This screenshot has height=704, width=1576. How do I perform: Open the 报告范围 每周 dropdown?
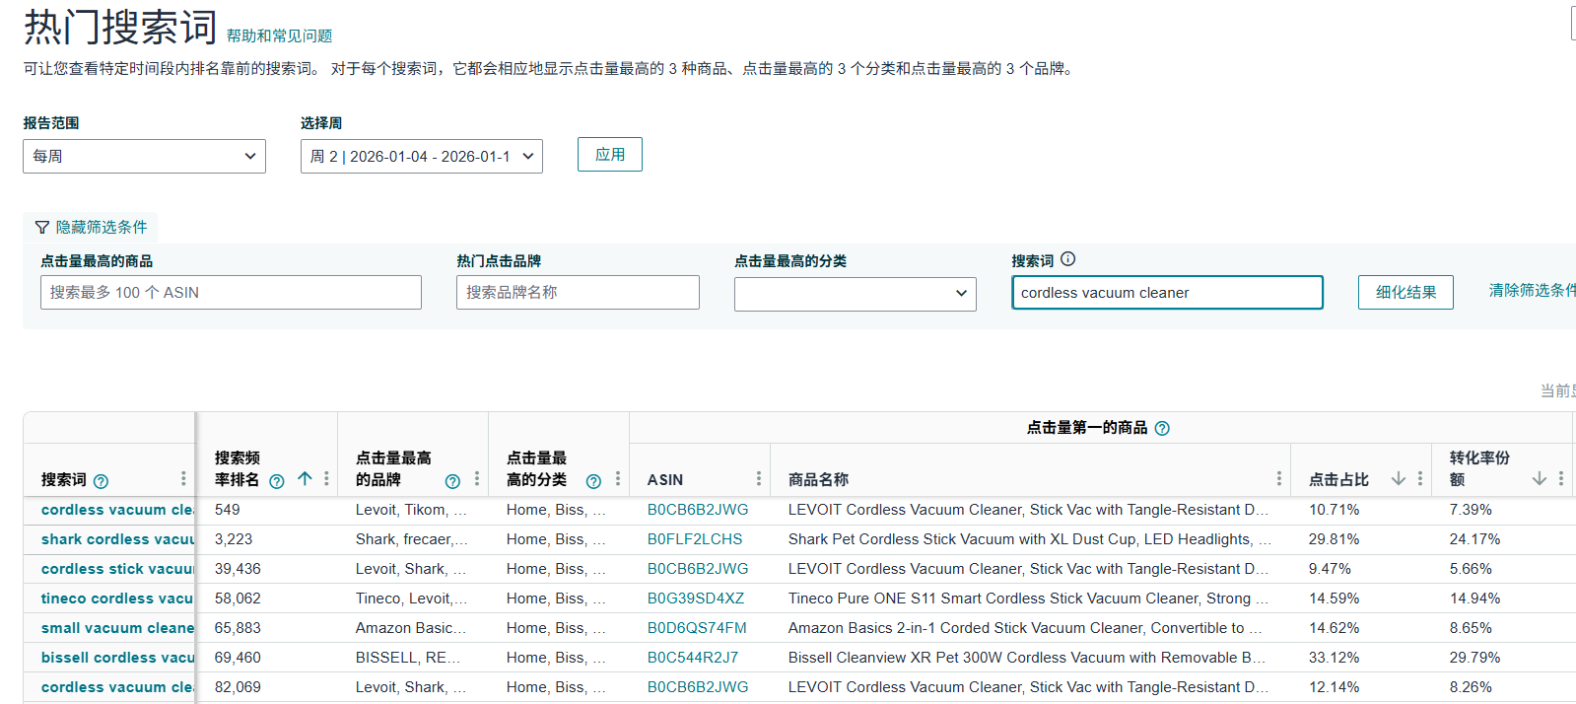[144, 156]
